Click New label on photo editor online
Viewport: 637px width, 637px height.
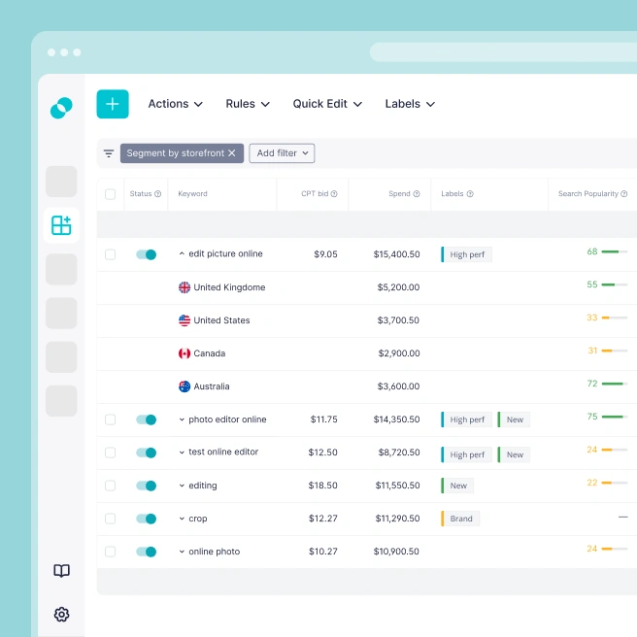pyautogui.click(x=514, y=419)
